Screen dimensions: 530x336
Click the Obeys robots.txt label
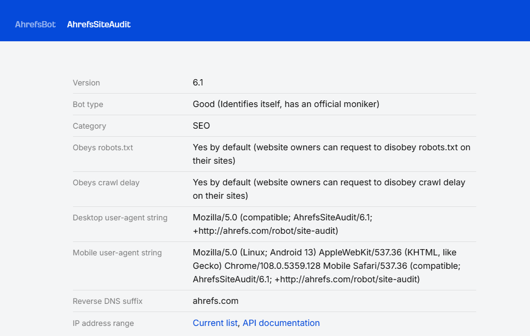click(103, 147)
